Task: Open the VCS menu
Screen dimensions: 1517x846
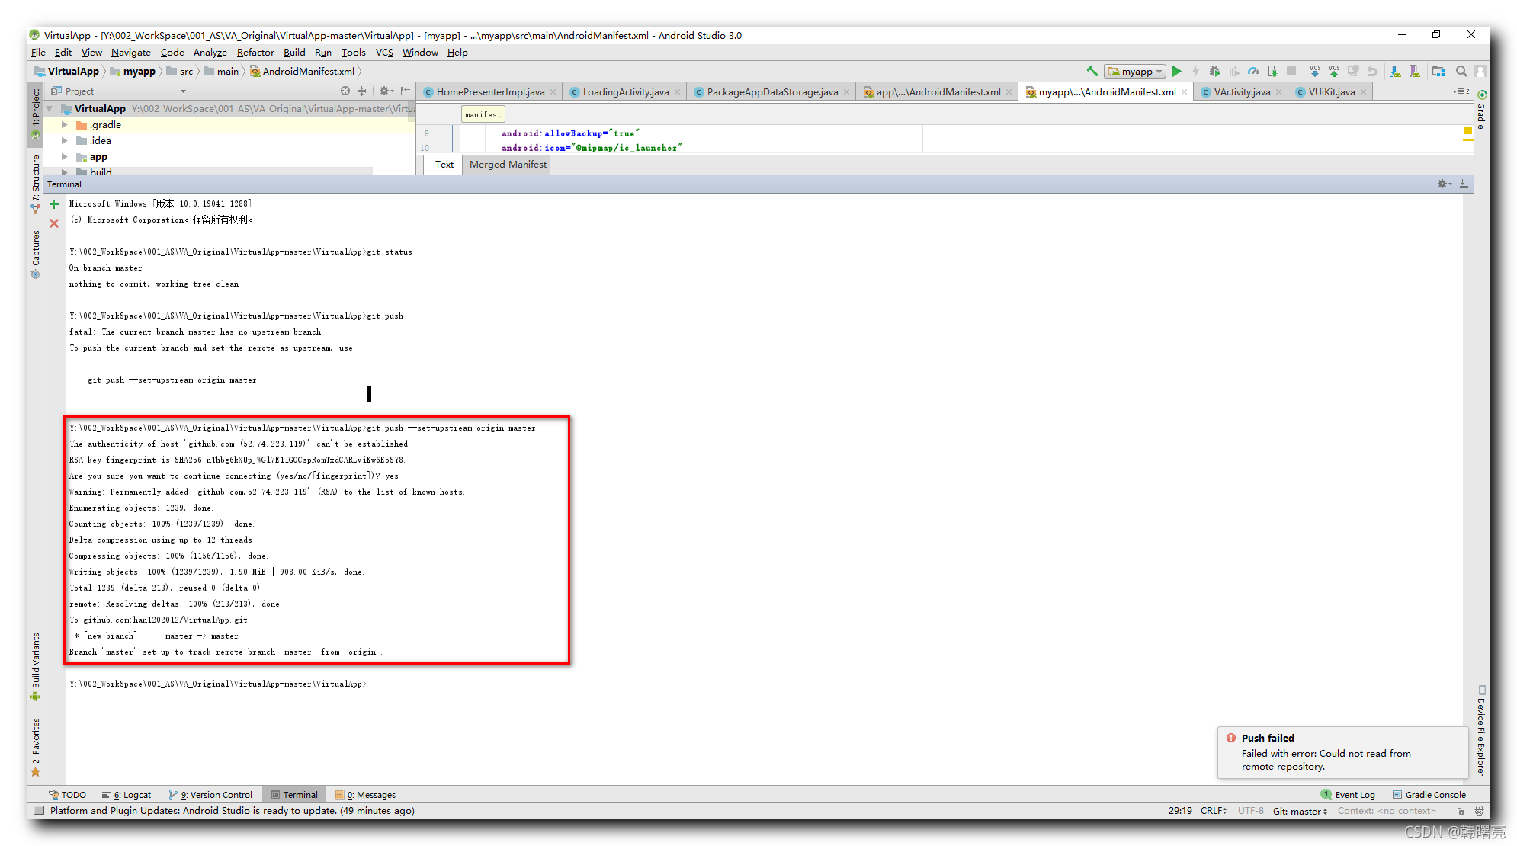Action: [x=384, y=53]
